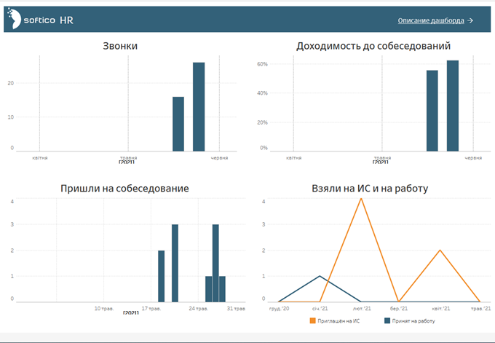495x343 pixels.
Task: Click the tallest bar in Доходимость до собеседований chart
Action: [453, 106]
